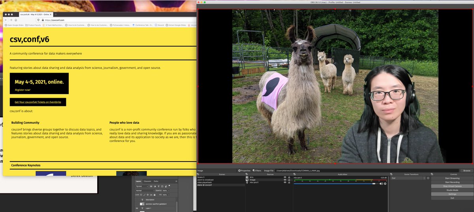Pop out the Scene Transitions dock icon
474x212 pixels.
tap(391, 174)
